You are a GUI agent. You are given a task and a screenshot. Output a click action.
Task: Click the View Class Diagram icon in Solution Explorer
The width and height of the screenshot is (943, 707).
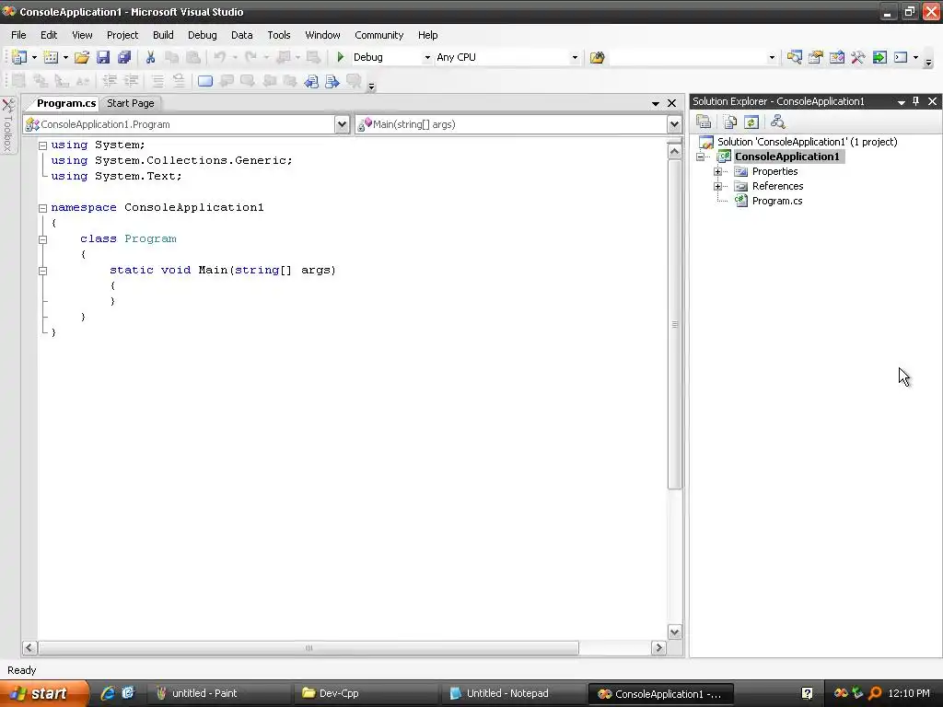(x=777, y=122)
